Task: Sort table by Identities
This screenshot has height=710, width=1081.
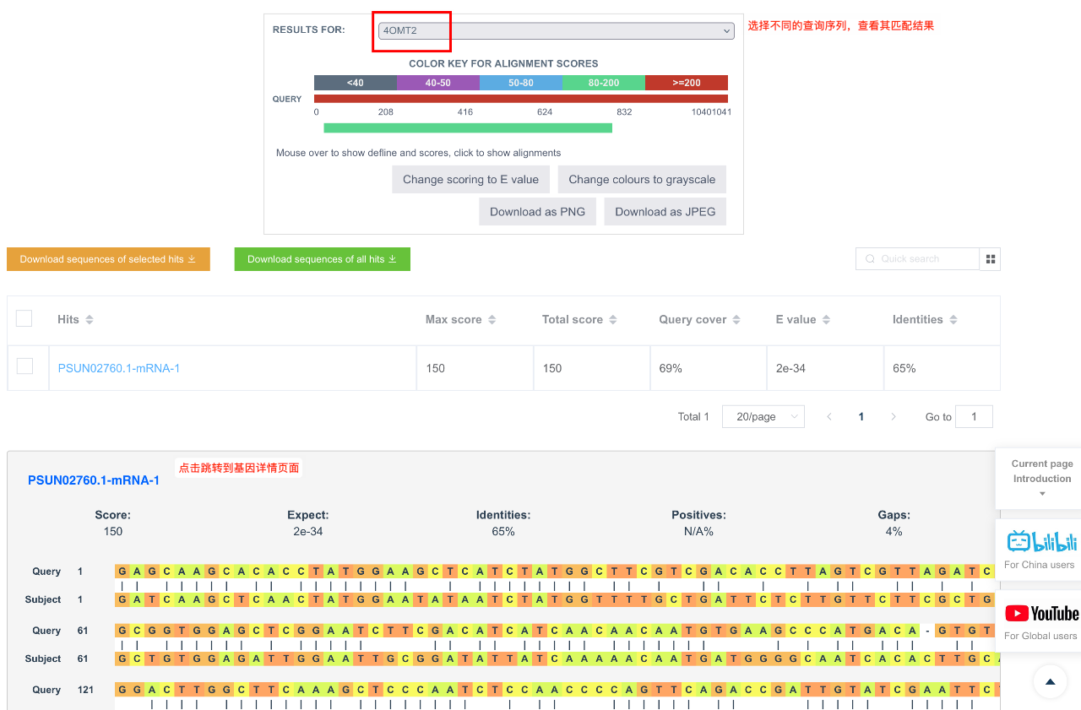Action: (x=953, y=320)
